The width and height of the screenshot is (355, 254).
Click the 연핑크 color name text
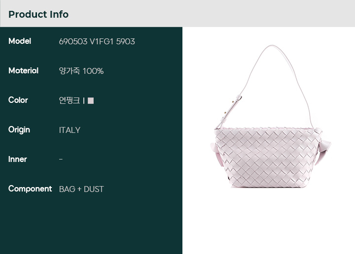click(70, 100)
